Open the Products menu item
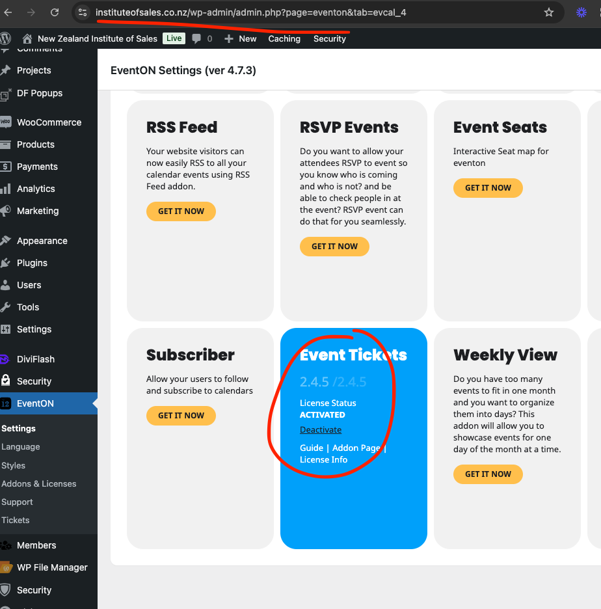The image size is (601, 609). pos(36,144)
